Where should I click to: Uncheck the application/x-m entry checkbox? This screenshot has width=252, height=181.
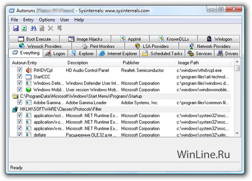point(19,128)
